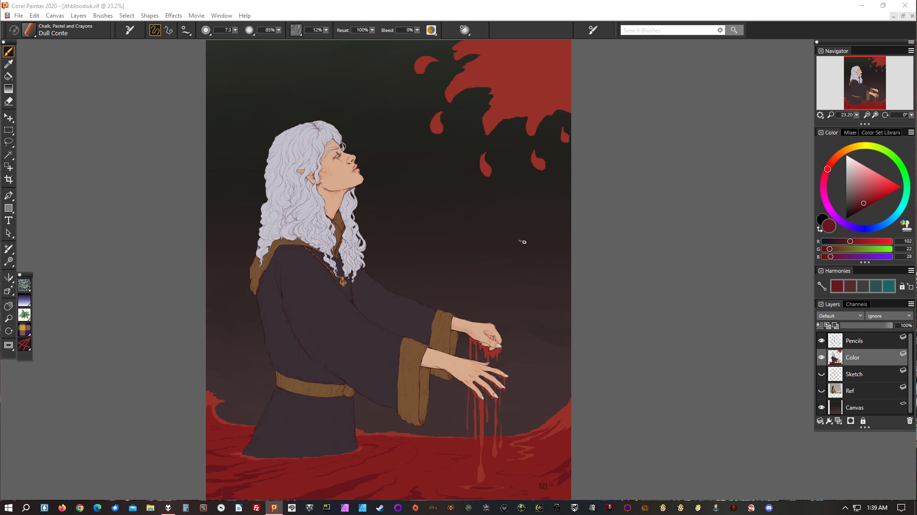Hide the Pencils layer

tap(821, 340)
